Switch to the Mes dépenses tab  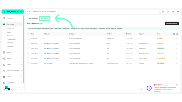[33, 18]
